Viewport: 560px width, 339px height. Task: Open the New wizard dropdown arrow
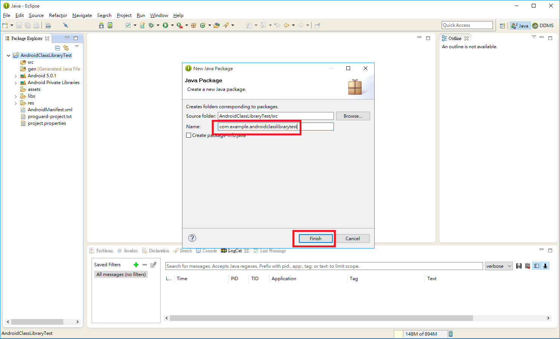(12, 25)
